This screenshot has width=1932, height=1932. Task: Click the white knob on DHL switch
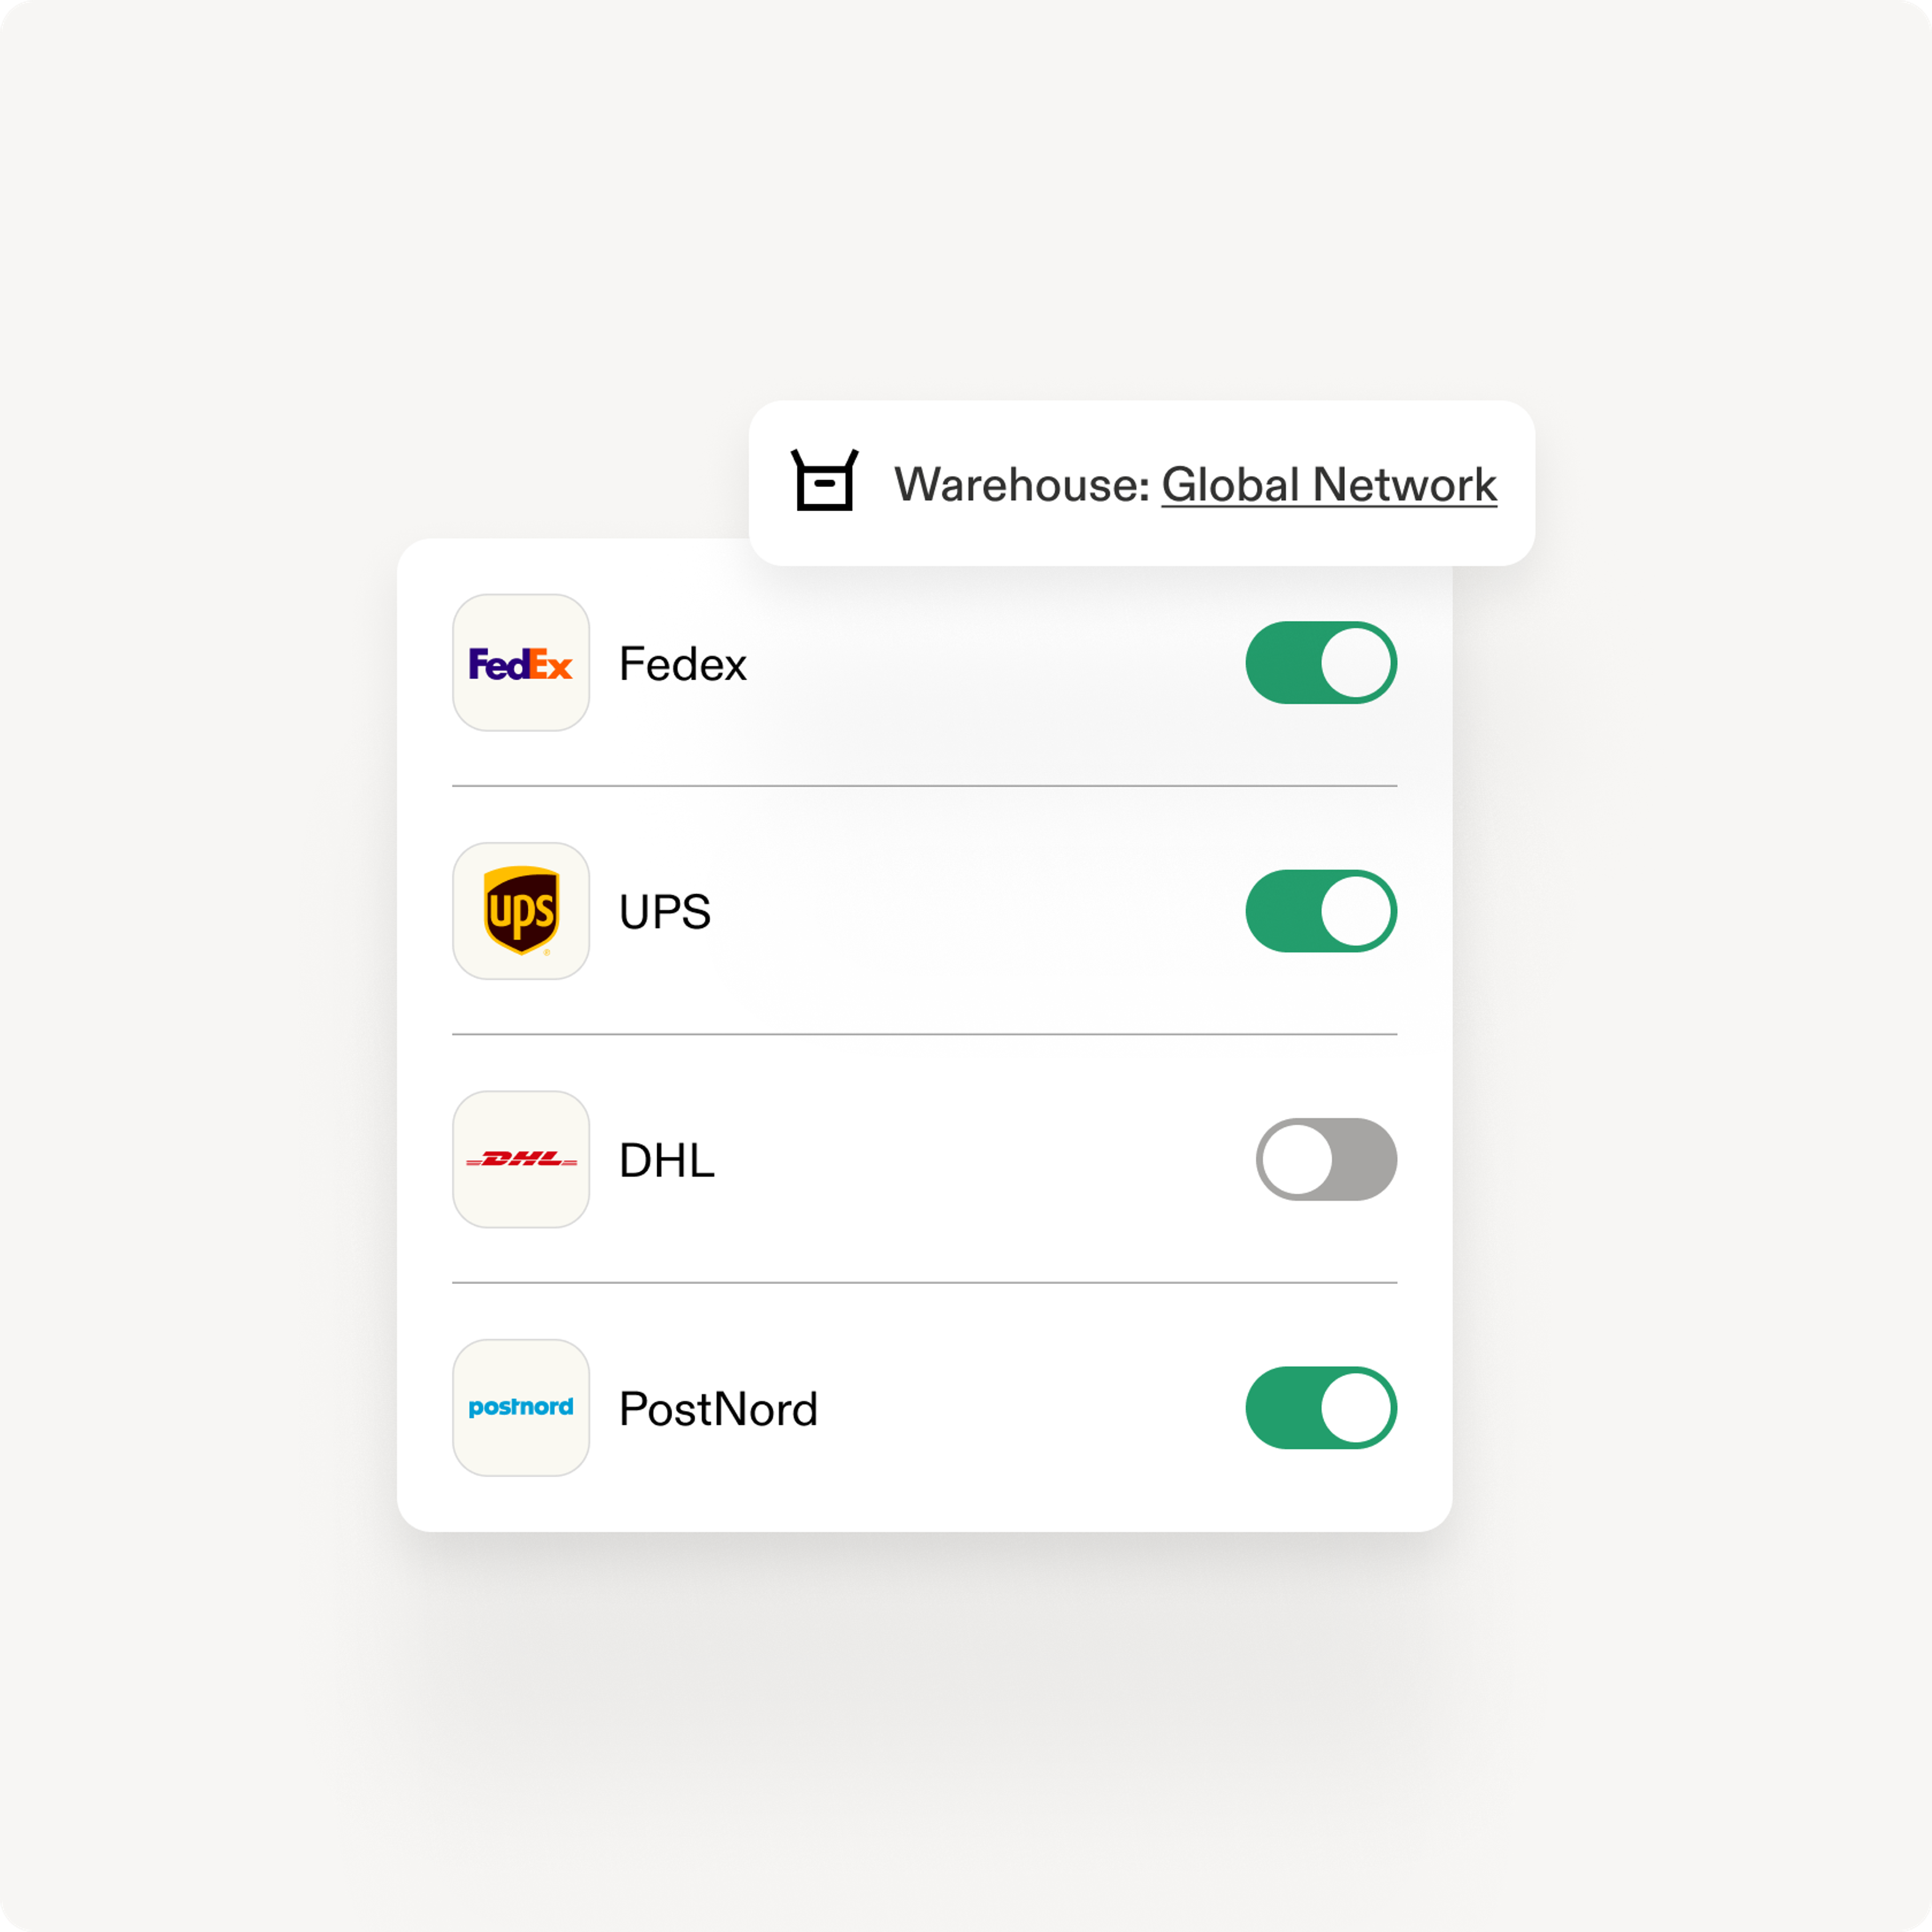point(1297,1159)
